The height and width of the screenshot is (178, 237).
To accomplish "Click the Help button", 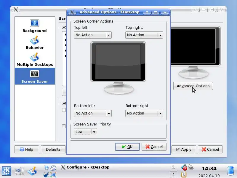I will pyautogui.click(x=27, y=150).
